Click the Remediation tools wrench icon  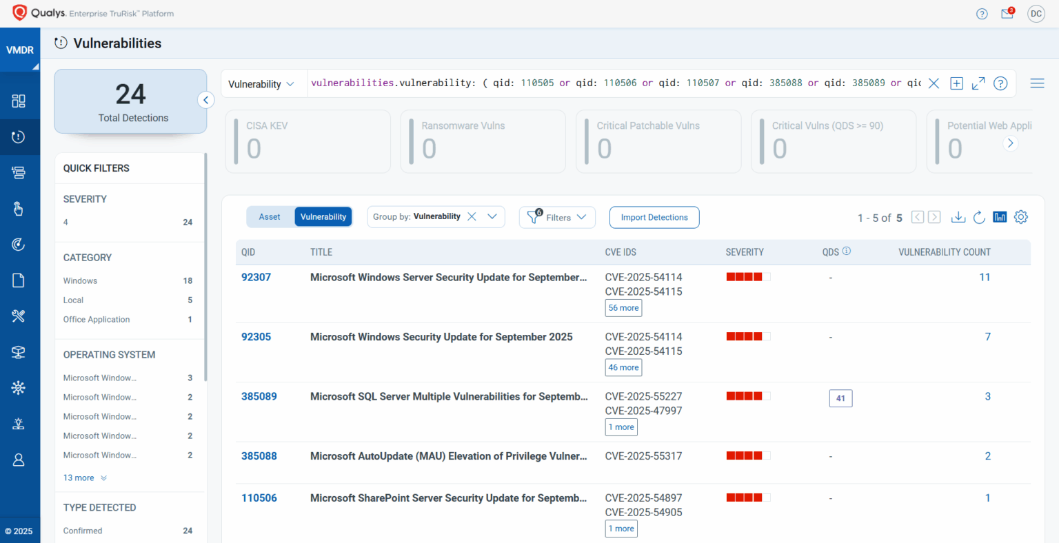(20, 316)
